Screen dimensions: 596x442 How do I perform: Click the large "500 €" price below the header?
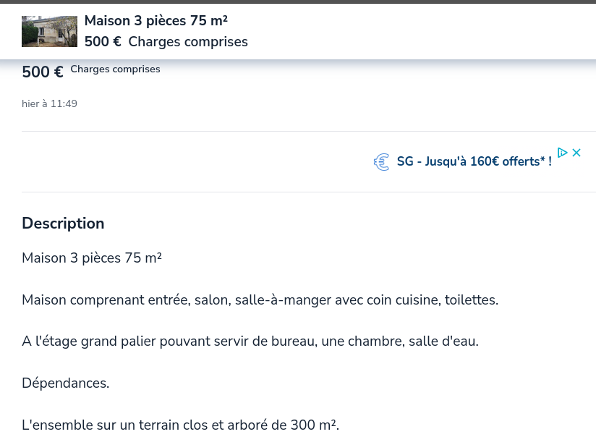[x=43, y=72]
